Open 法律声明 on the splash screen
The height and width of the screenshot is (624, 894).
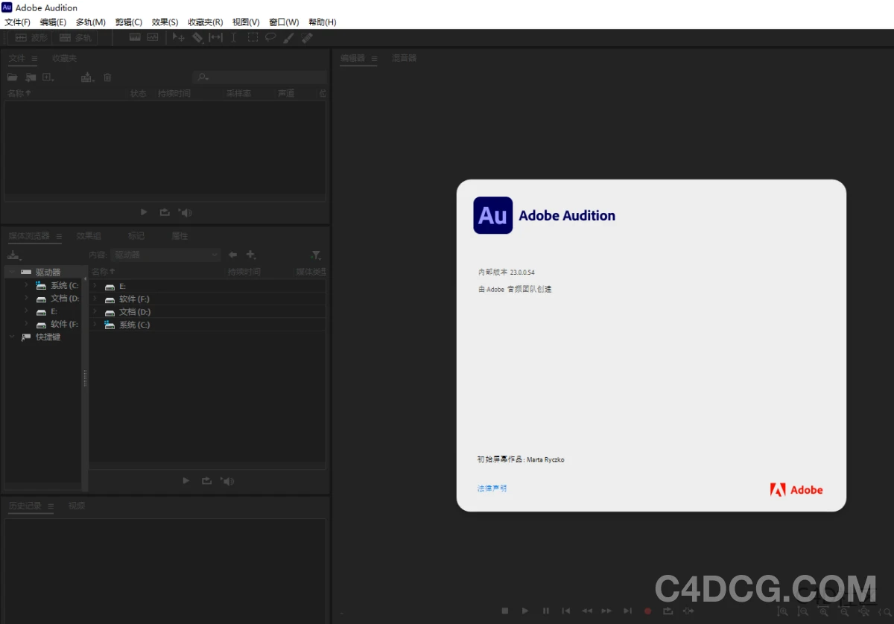pos(492,488)
